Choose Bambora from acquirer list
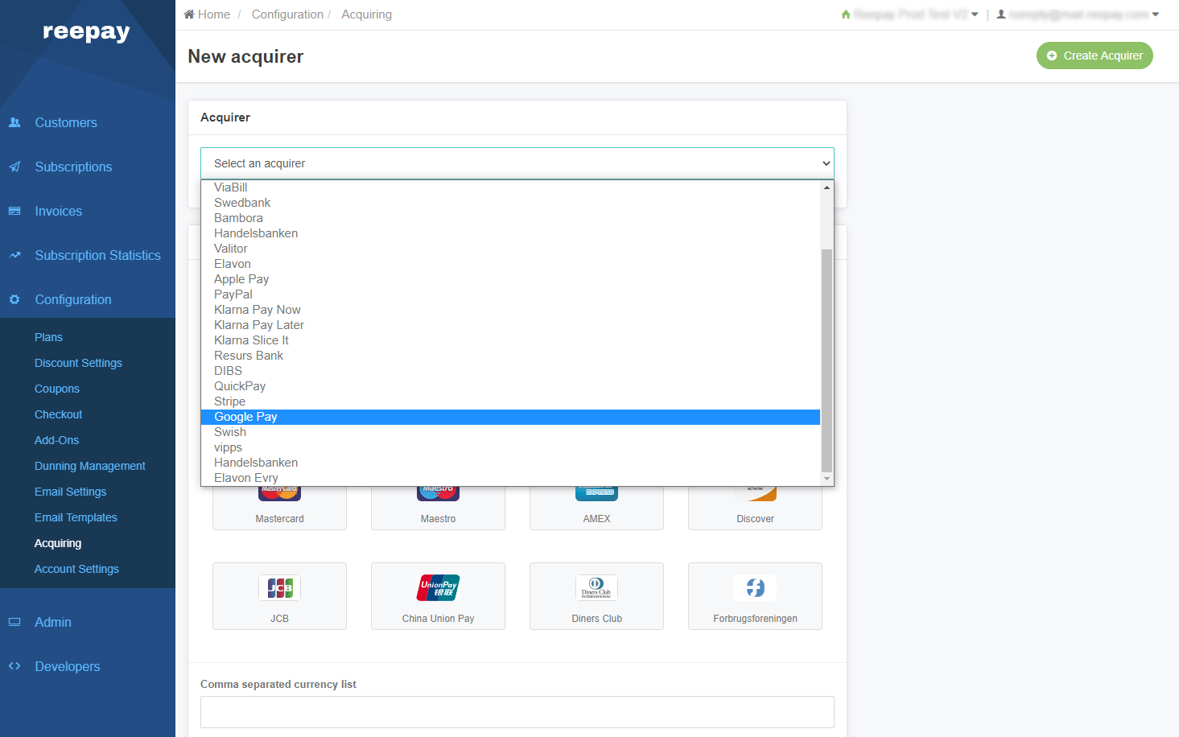The height and width of the screenshot is (737, 1179). point(510,218)
